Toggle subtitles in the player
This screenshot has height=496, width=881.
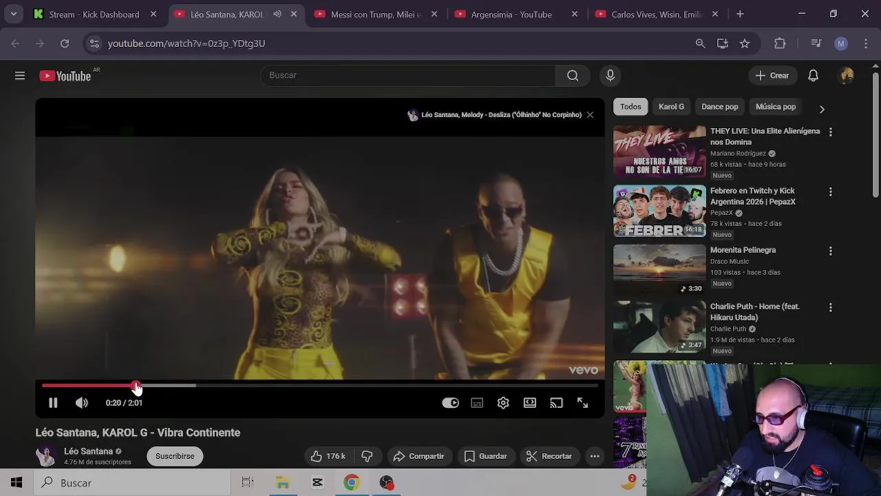(477, 403)
